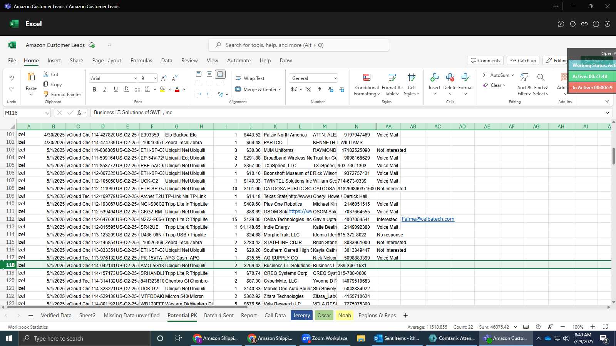Switch to the Jeremy sheet tab
This screenshot has height=346, width=616.
pos(301,315)
